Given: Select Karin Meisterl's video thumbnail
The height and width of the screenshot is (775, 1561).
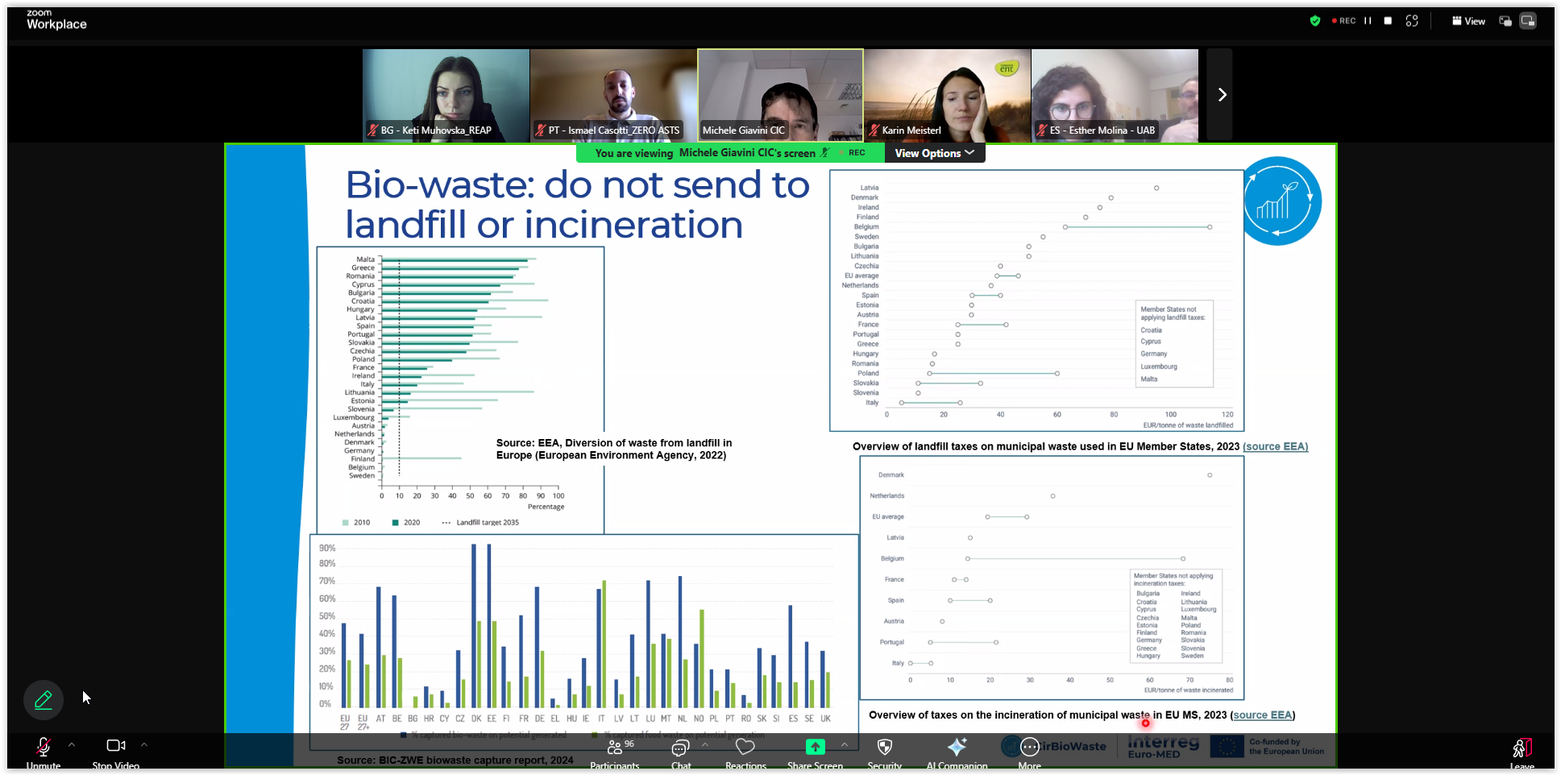Looking at the screenshot, I should coord(947,95).
